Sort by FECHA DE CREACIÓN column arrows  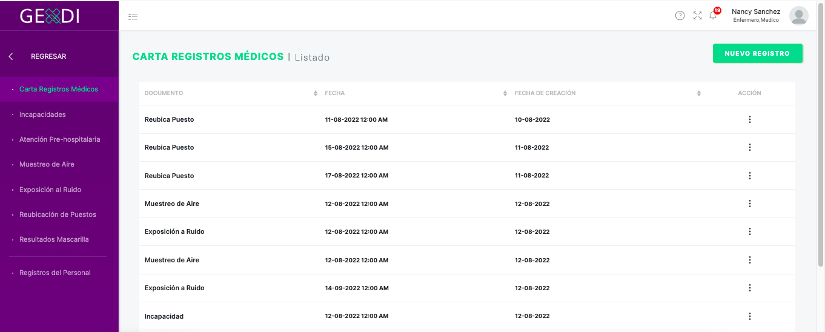point(698,93)
